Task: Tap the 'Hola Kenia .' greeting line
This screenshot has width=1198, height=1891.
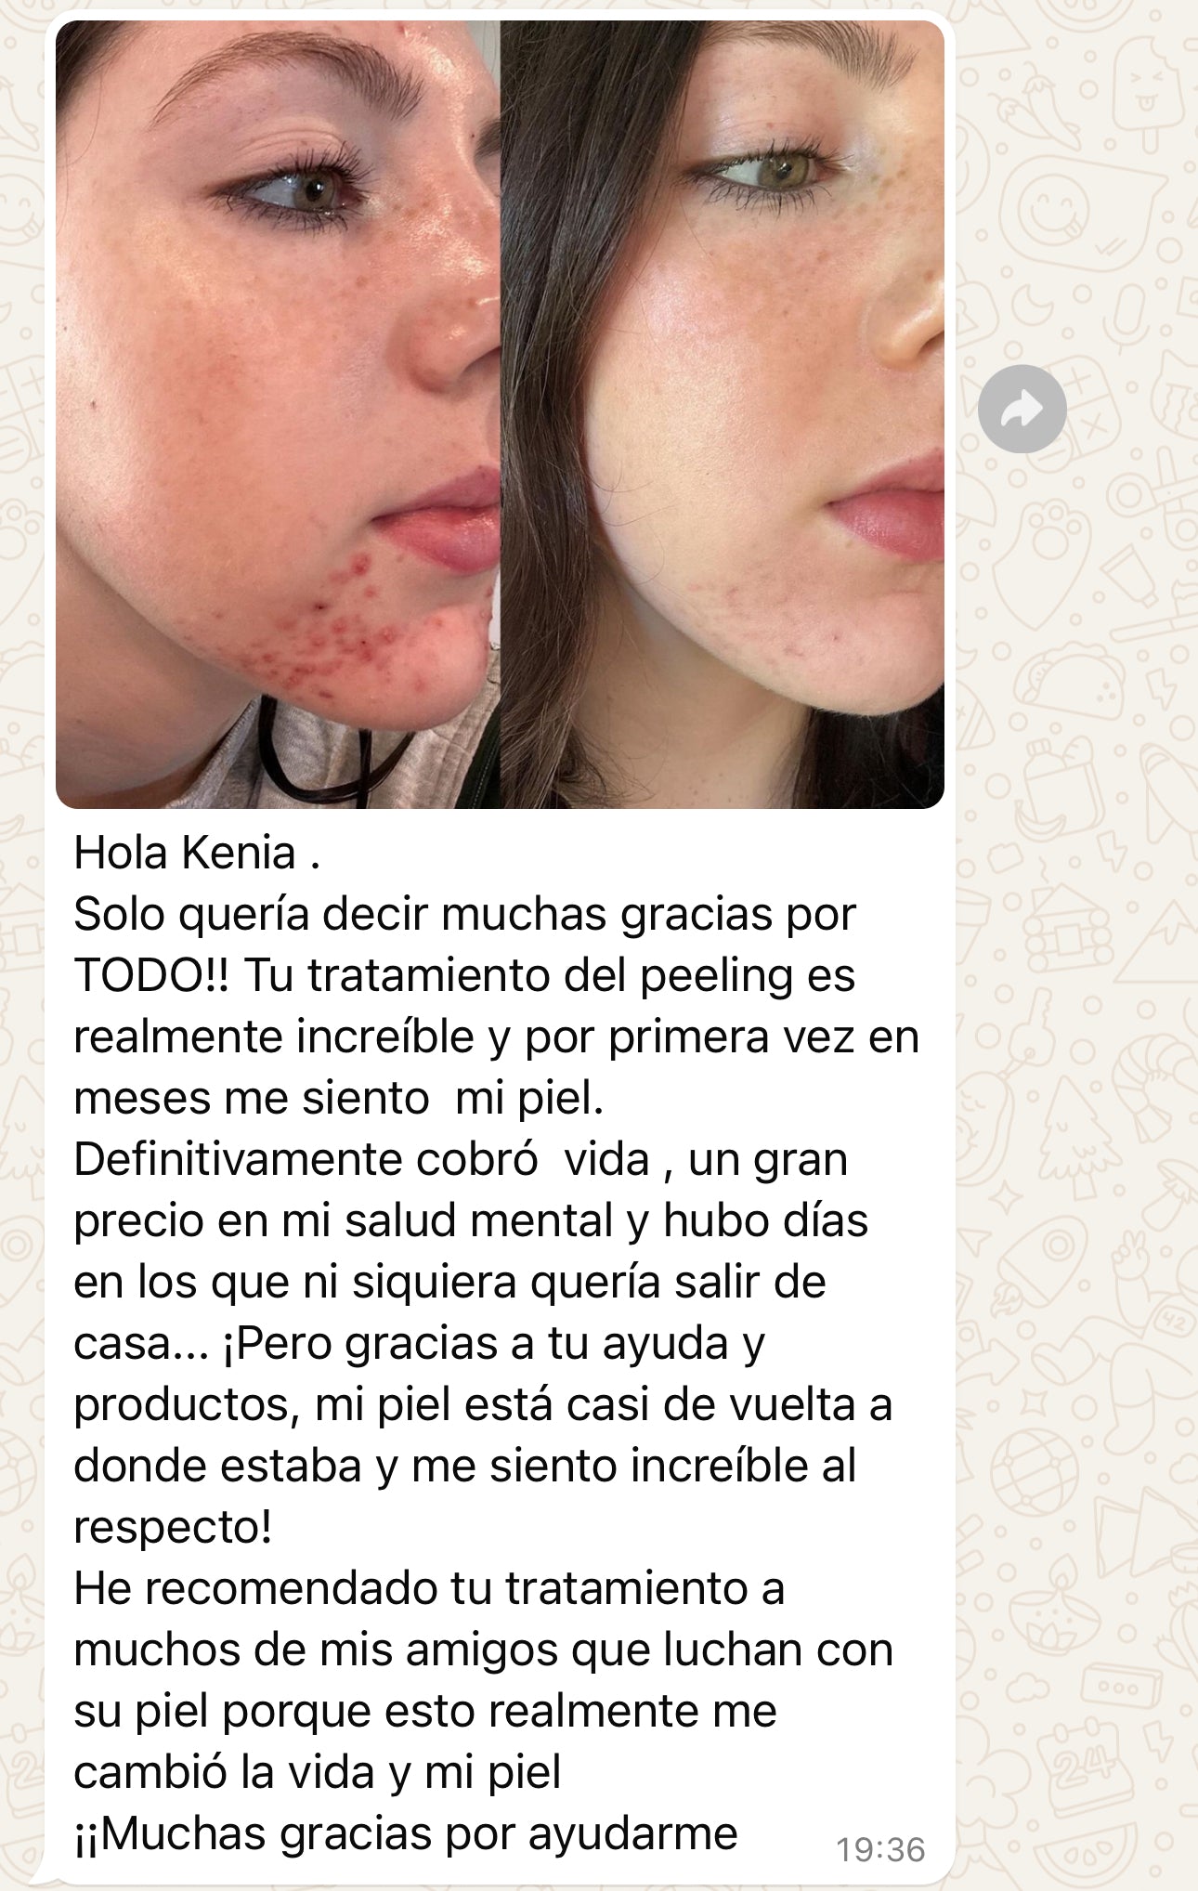Action: 197,853
